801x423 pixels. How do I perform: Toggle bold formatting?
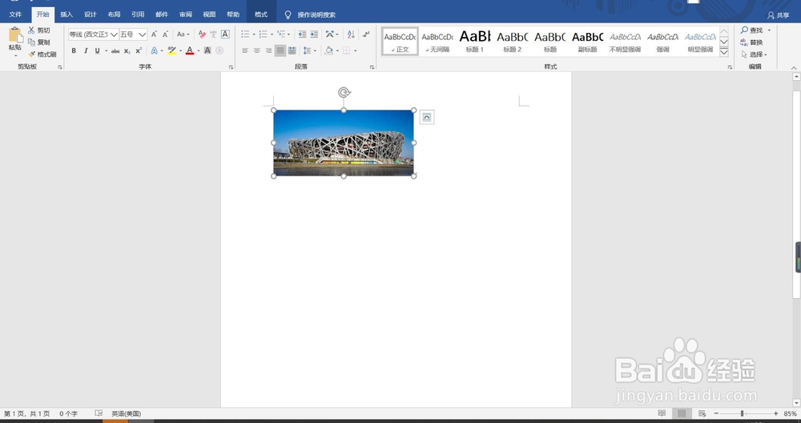coord(74,50)
